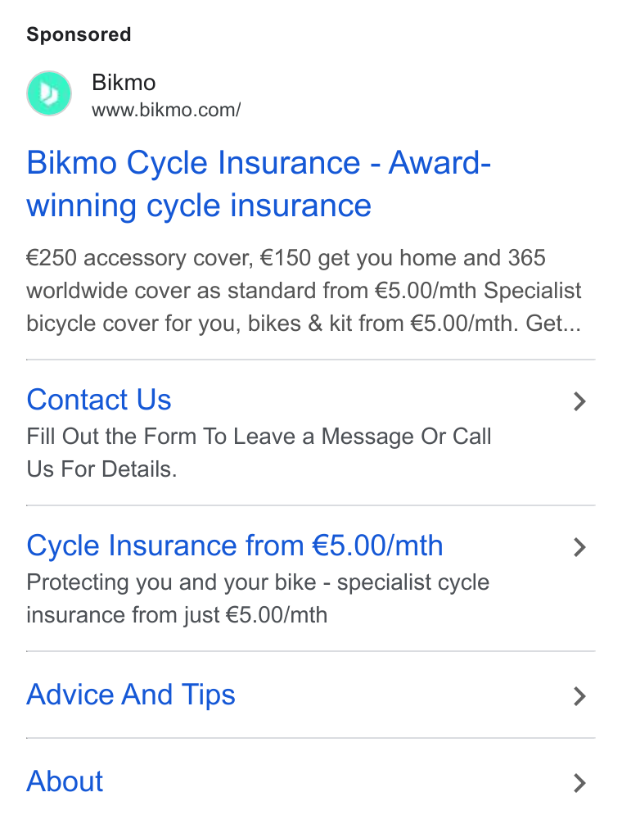
Task: Click 'winning cycle insurance' second headline line
Action: (x=199, y=205)
